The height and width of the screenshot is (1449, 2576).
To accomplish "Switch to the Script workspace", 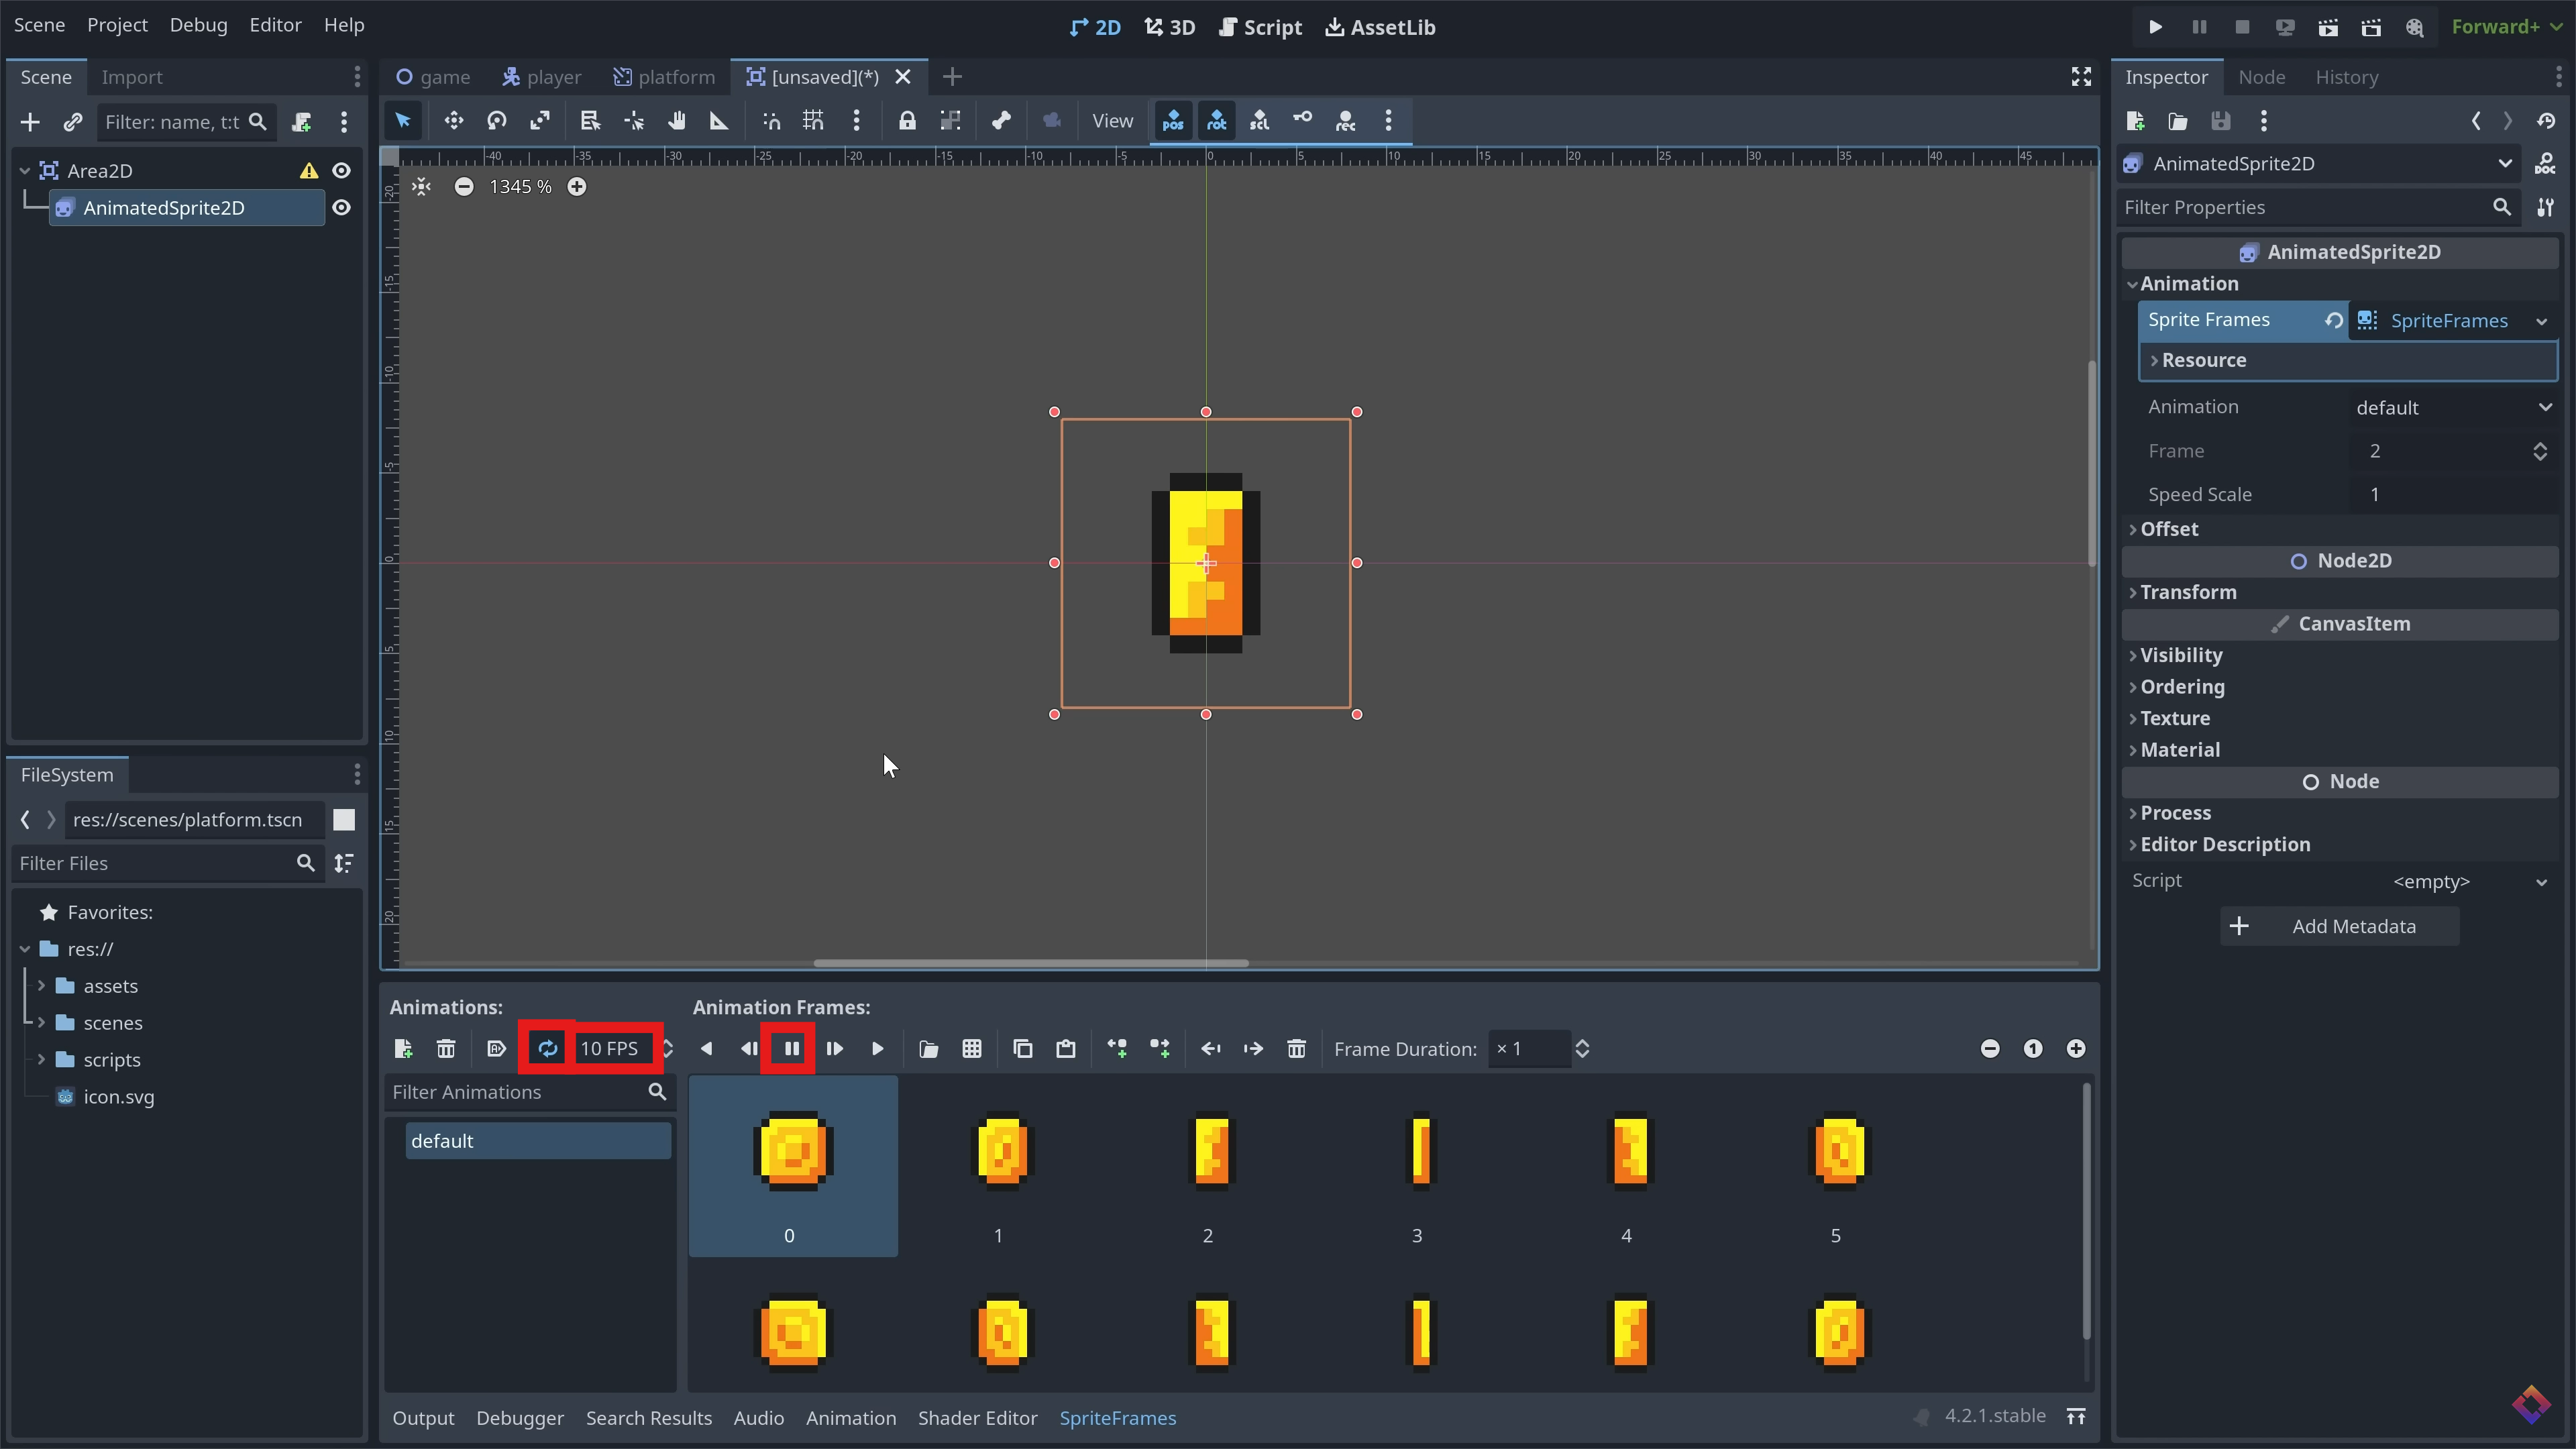I will (1260, 27).
